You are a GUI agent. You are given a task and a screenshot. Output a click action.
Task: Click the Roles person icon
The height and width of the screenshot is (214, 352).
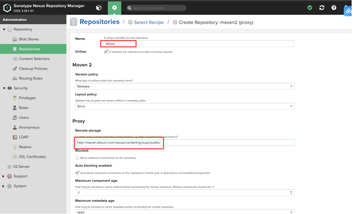[x=15, y=108]
